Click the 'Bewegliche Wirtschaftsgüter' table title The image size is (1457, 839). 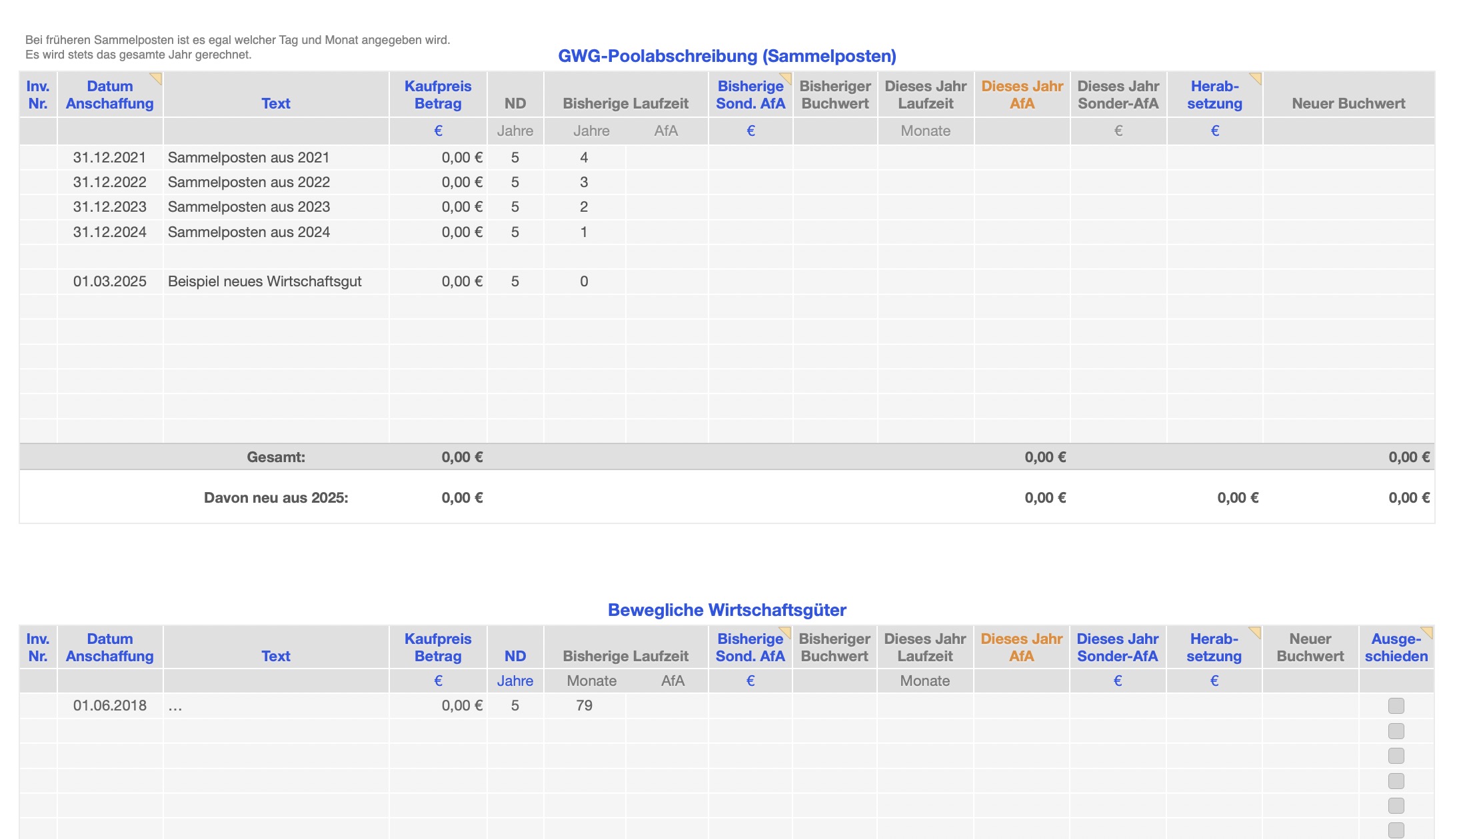click(x=727, y=610)
